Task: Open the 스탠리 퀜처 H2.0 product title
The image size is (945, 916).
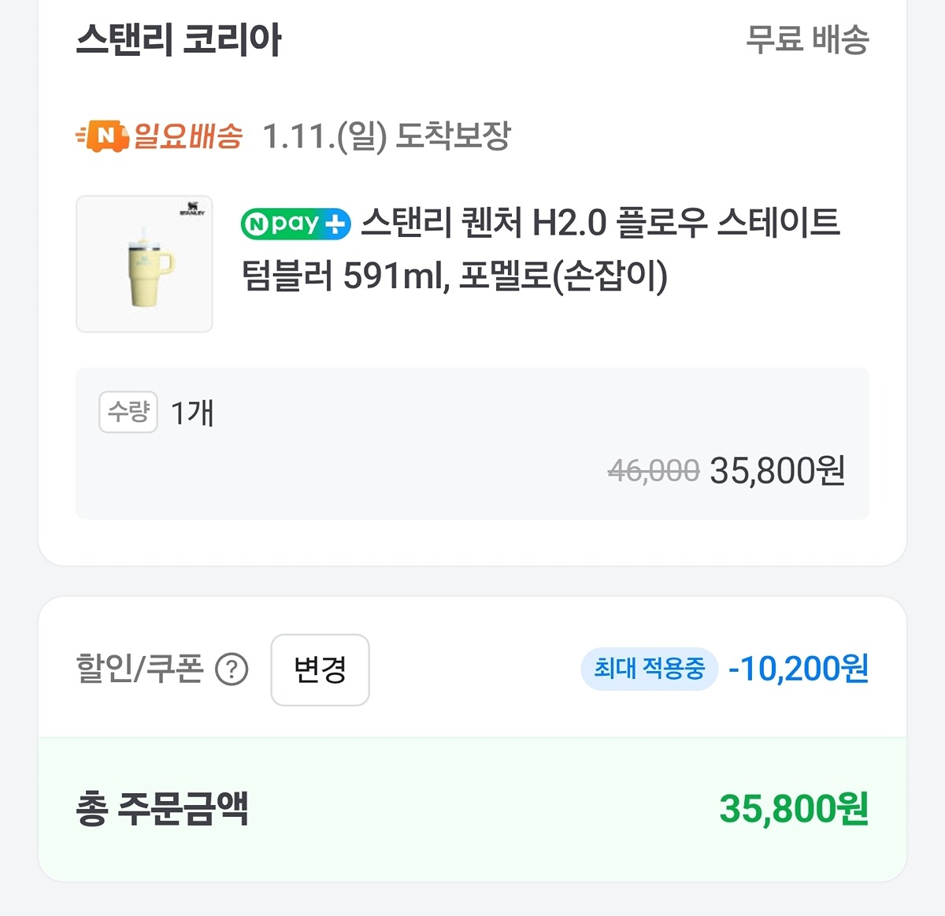Action: 540,249
